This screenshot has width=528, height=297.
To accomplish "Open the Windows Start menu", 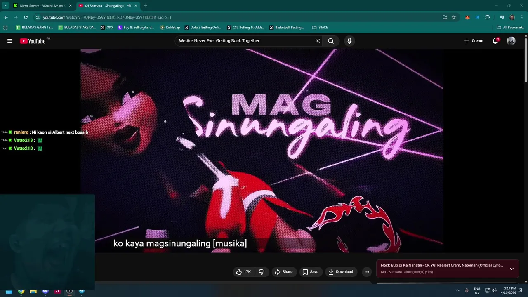I will coord(9,291).
